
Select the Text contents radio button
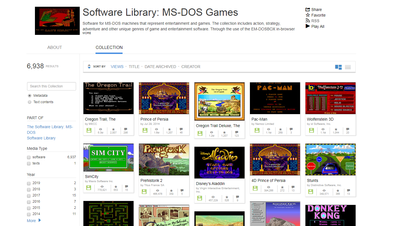[30, 102]
